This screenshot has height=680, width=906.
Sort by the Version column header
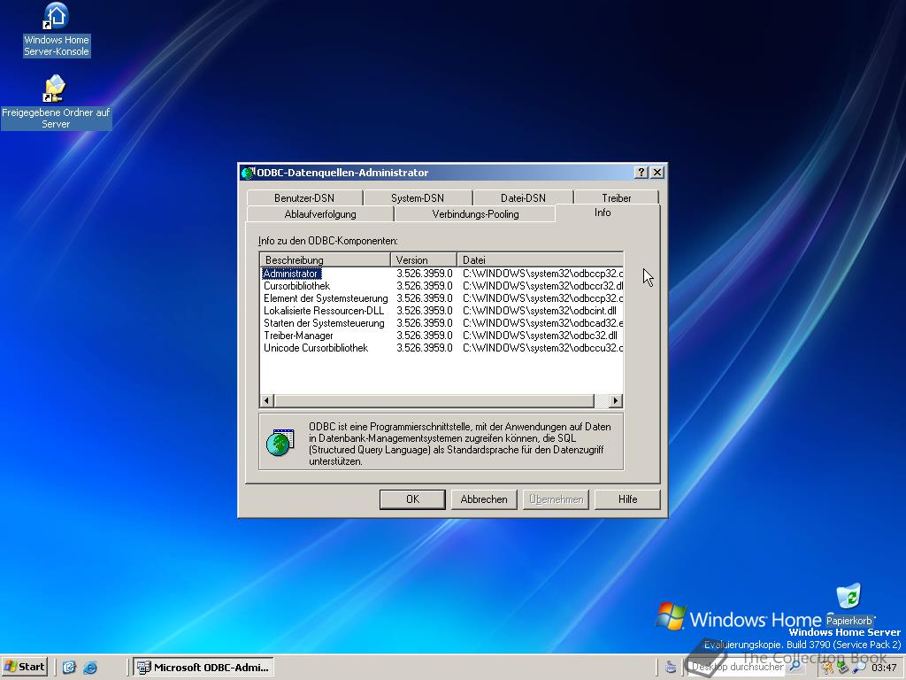424,259
